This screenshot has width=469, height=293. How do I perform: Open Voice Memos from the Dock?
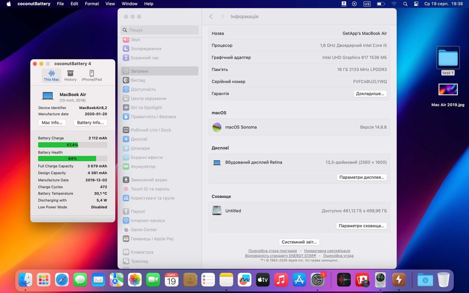click(344, 280)
